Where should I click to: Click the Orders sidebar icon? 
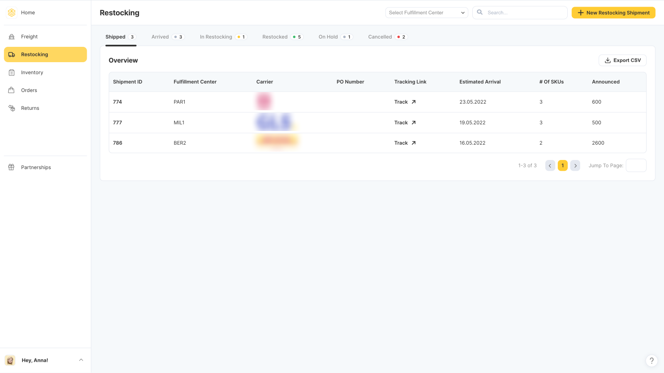pyautogui.click(x=12, y=90)
